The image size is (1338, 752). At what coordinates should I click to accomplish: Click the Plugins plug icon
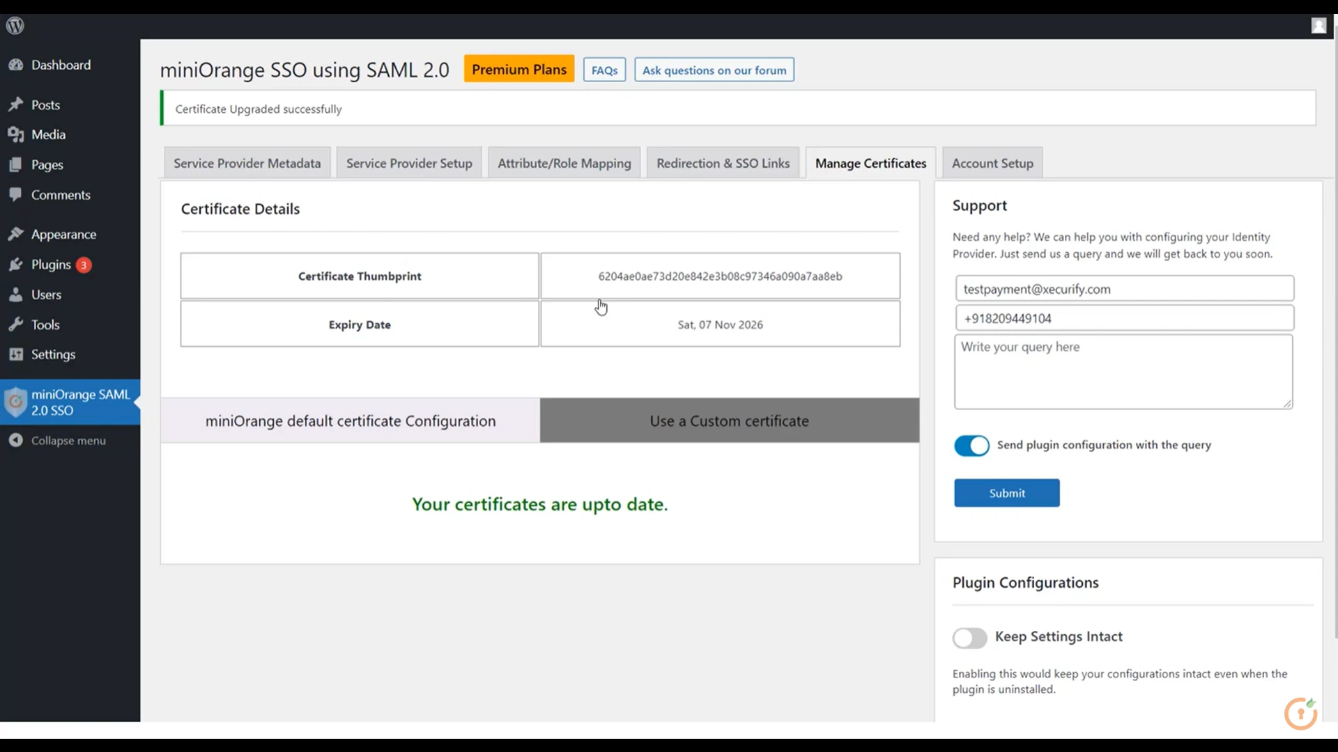coord(15,265)
